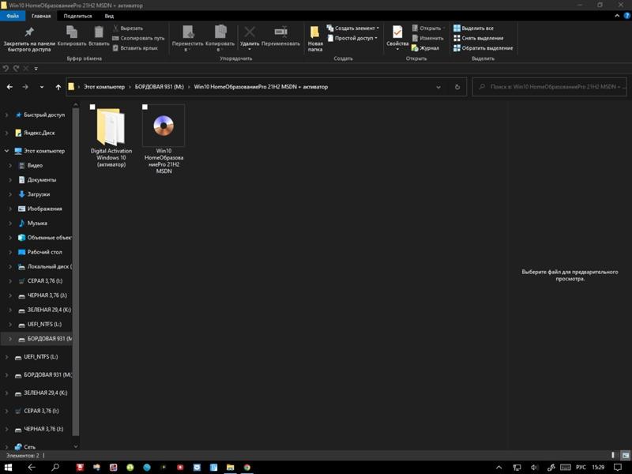Click Обратить выделение invert selection
This screenshot has height=474, width=632.
pos(483,48)
